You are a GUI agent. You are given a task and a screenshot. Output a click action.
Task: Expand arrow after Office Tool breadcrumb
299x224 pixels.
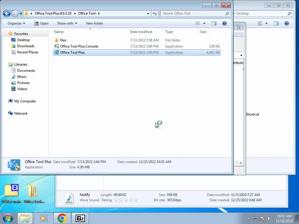coord(99,13)
